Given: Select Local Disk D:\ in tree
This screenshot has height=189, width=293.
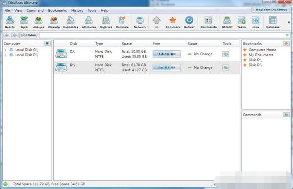Looking at the screenshot, I should 26,55.
